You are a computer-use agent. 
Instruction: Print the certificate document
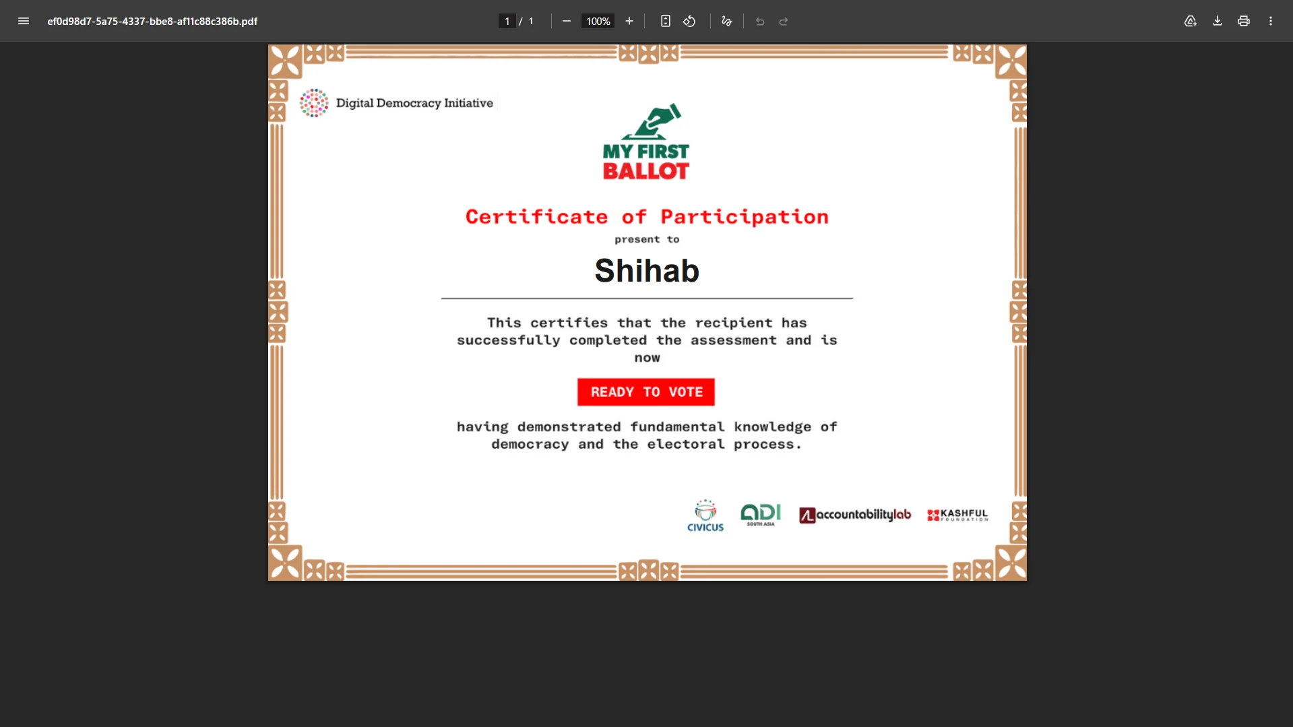pyautogui.click(x=1243, y=21)
